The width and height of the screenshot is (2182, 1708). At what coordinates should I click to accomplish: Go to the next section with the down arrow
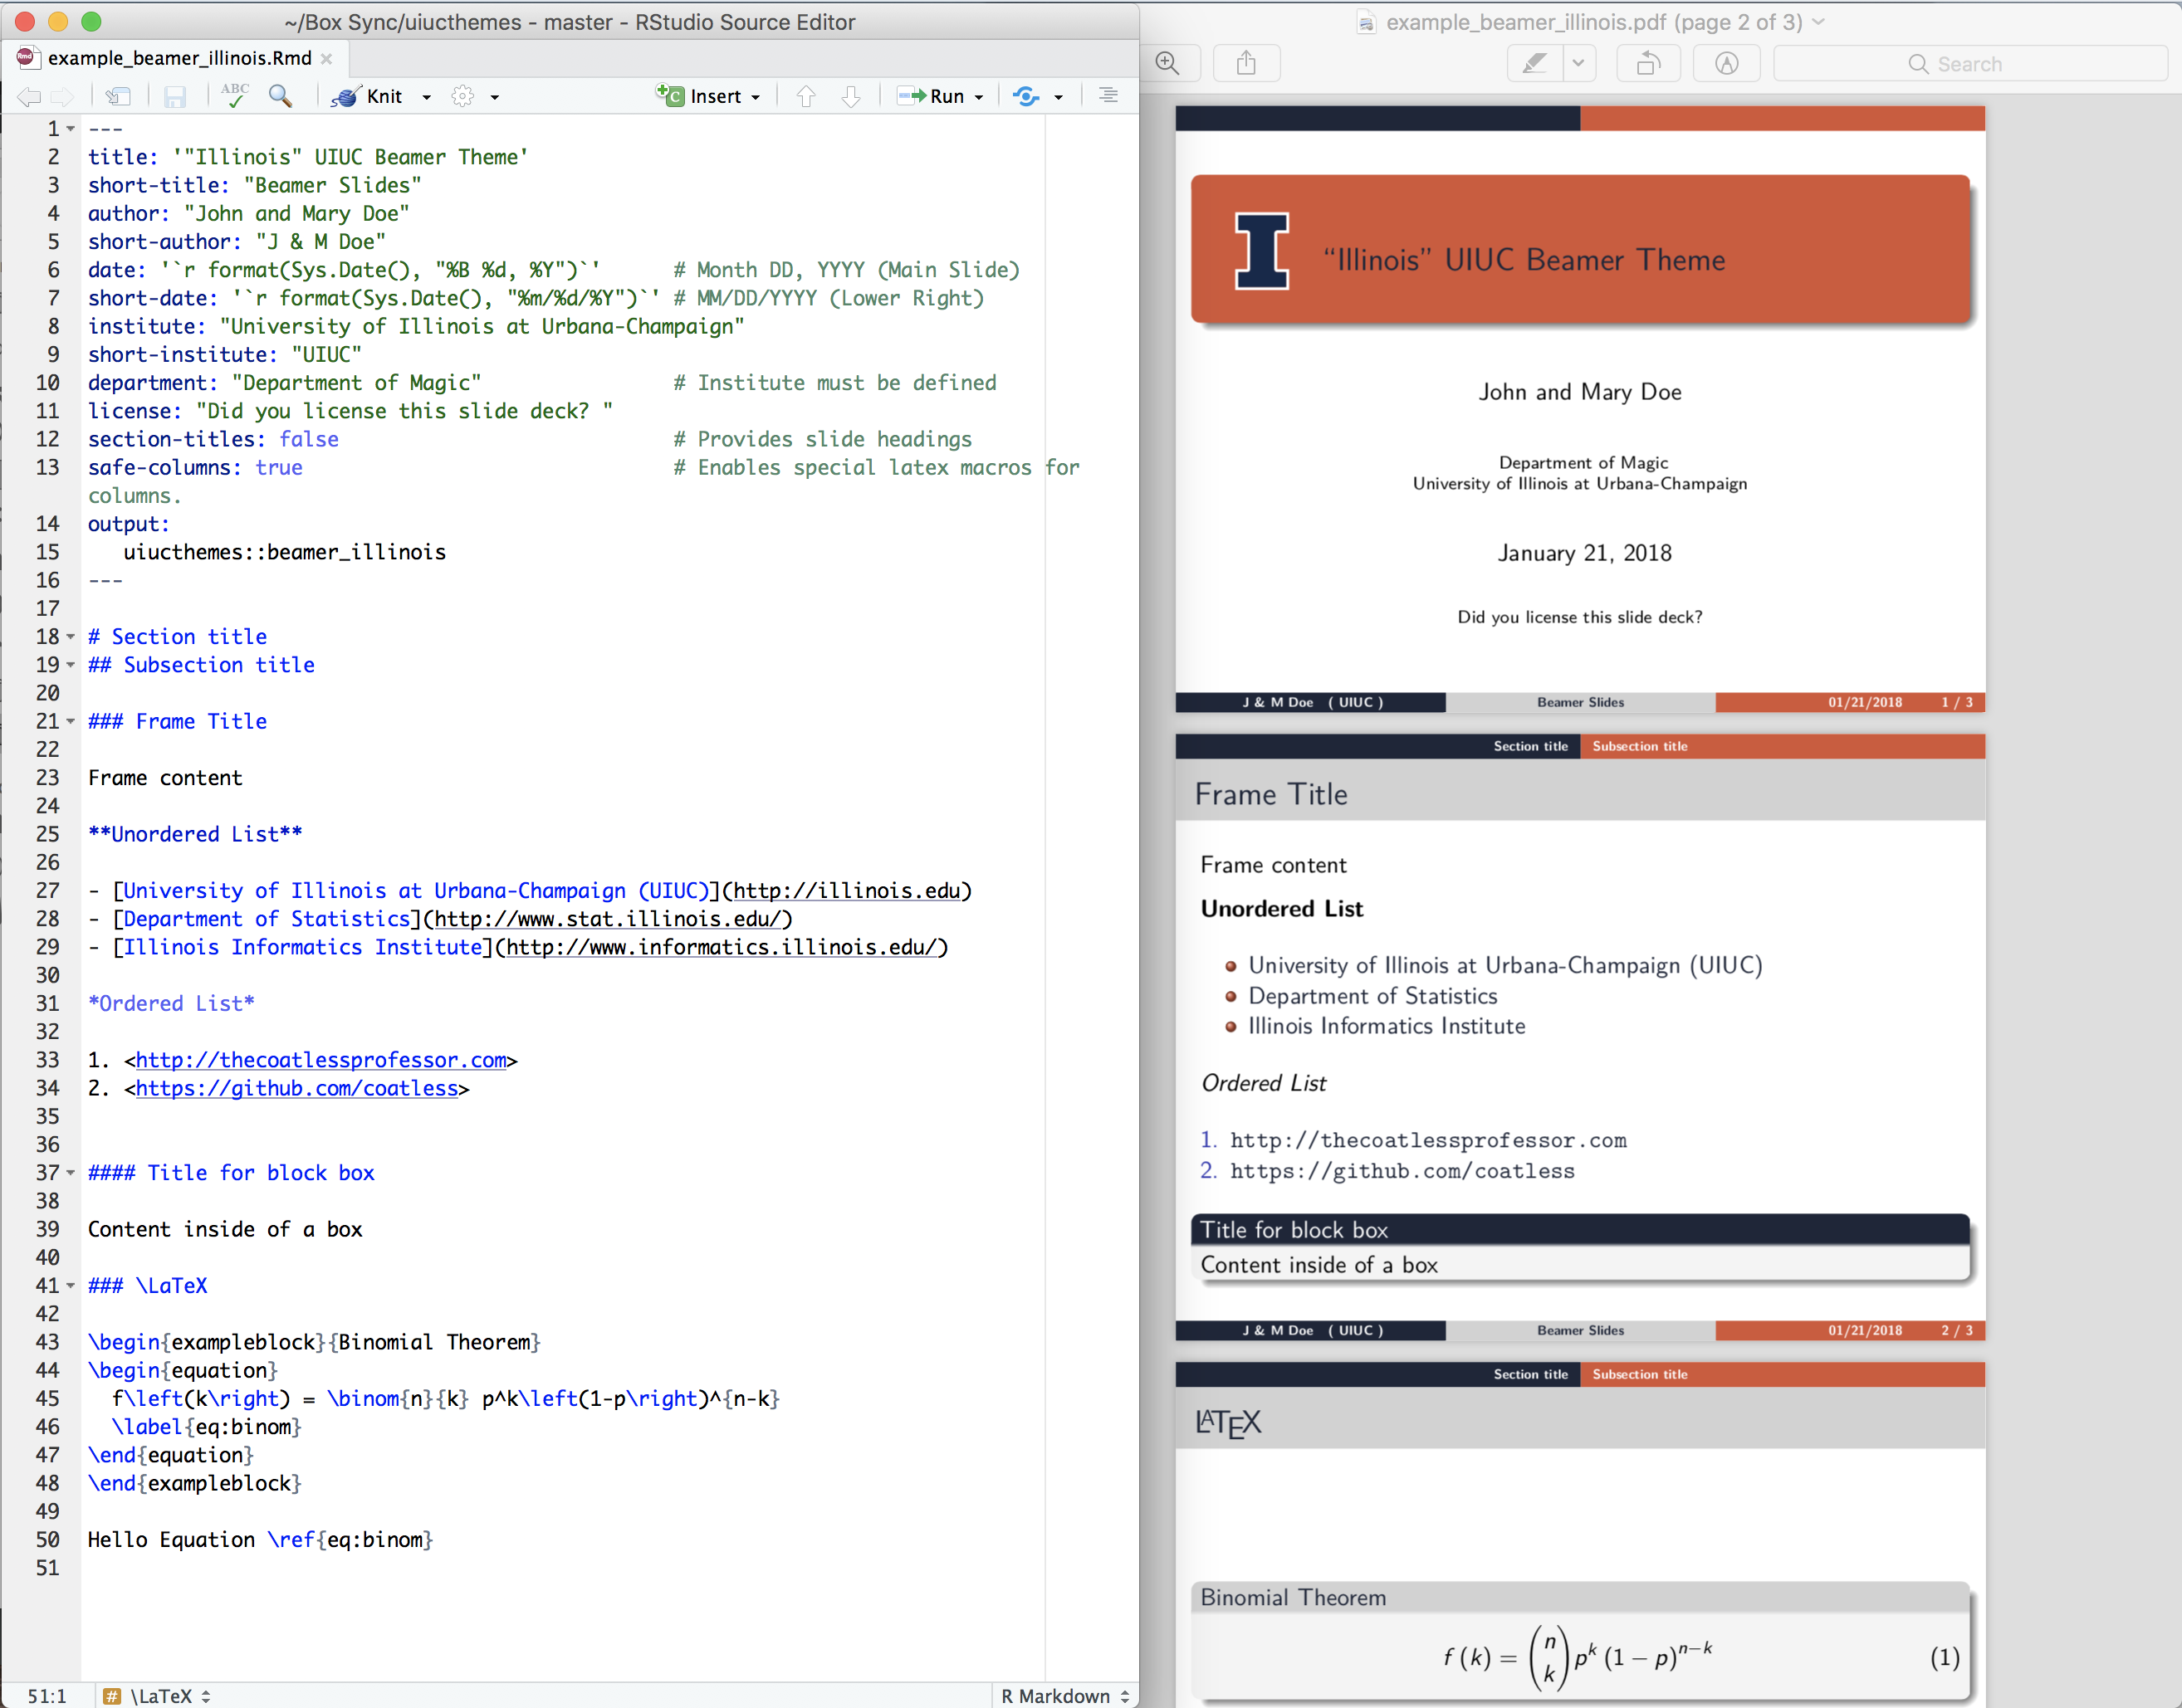point(850,96)
